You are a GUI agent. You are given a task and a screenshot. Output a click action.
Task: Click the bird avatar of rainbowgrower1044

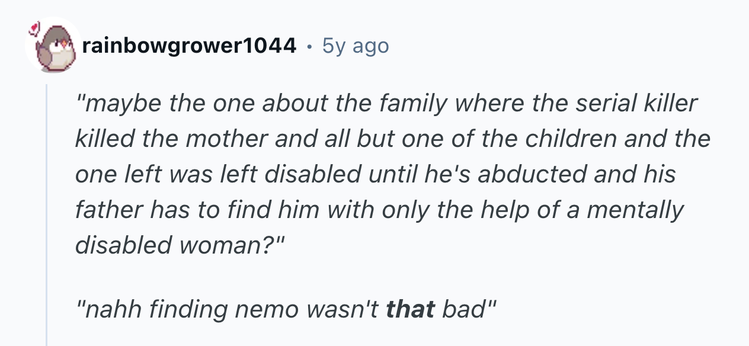click(x=53, y=45)
